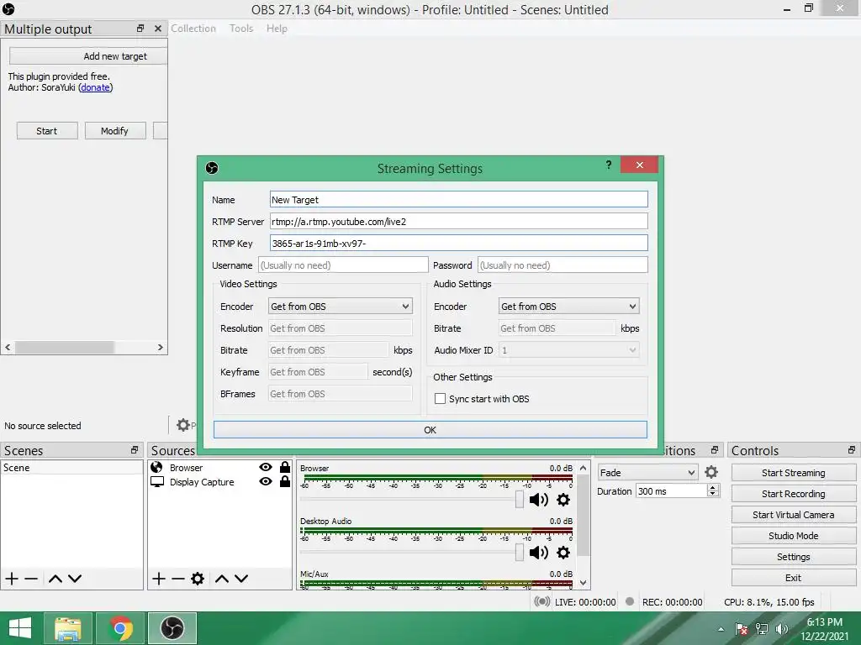This screenshot has width=861, height=645.
Task: Mute the Browser audio channel
Action: (x=539, y=500)
